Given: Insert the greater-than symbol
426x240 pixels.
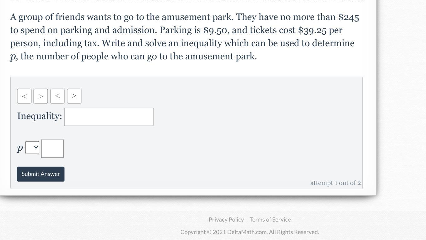Looking at the screenshot, I should click(41, 96).
